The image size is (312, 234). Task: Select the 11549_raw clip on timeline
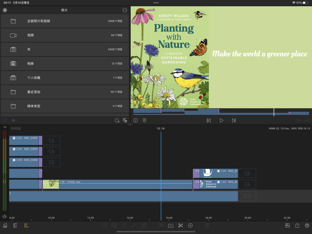pos(117,184)
